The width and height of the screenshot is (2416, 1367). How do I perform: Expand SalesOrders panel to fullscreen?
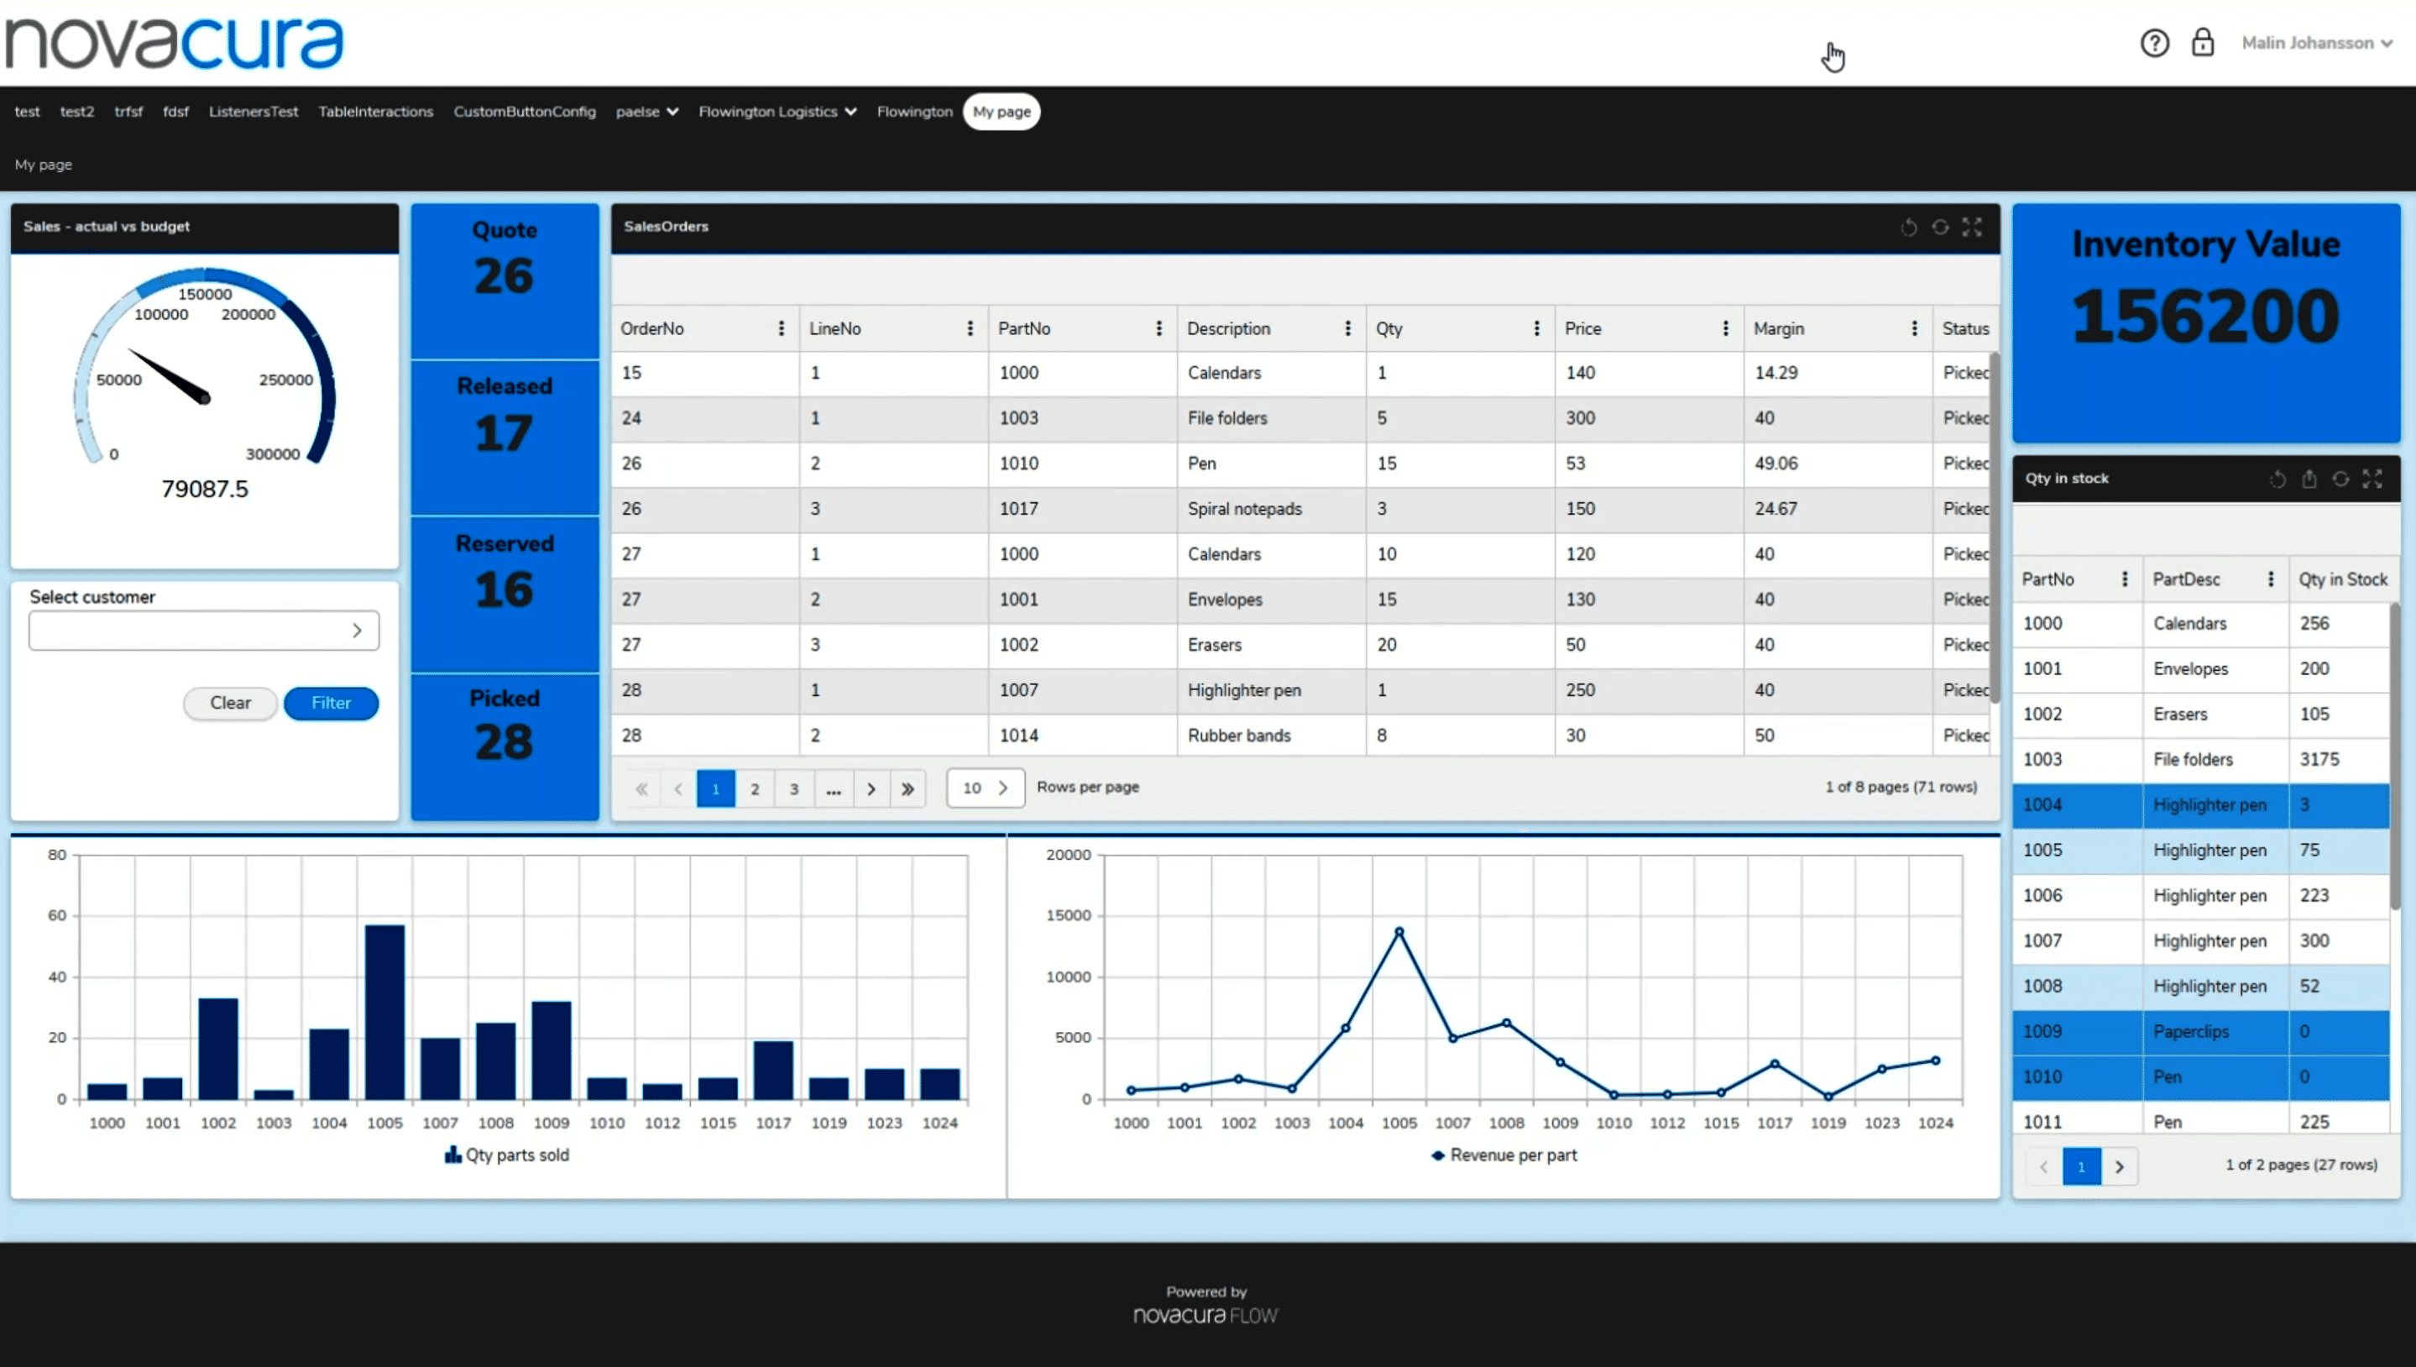tap(1972, 228)
